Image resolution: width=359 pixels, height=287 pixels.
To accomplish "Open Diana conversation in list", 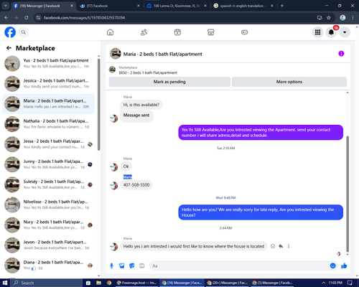I will point(48,265).
